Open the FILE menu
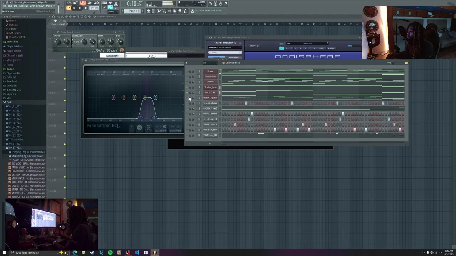Viewport: 456px width, 256px height. tap(5, 6)
